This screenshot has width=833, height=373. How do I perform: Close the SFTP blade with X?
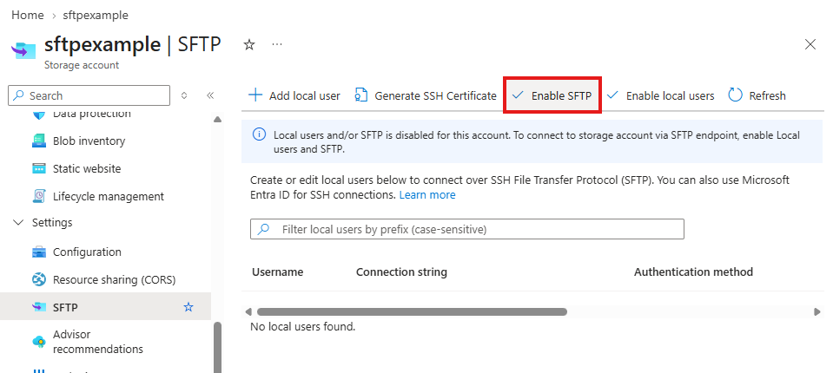810,44
